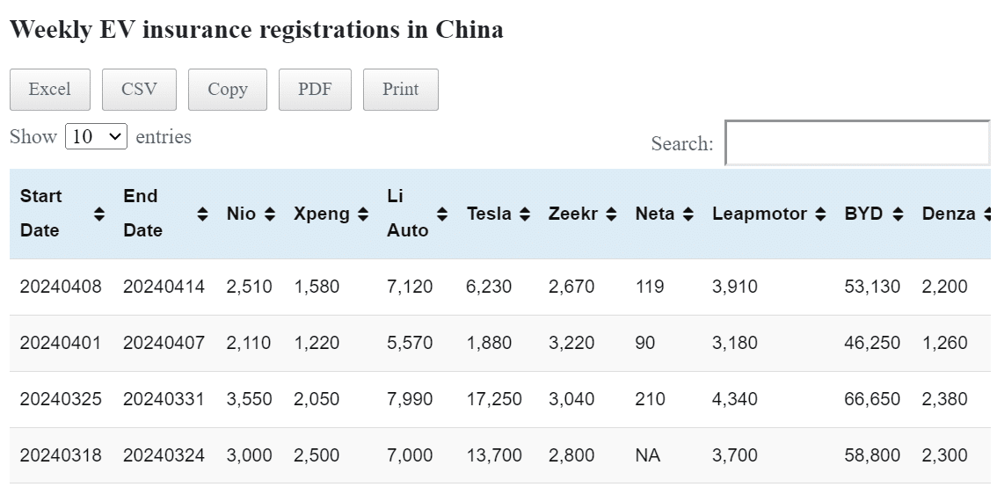Click the End Date sort arrows
Viewport: 997px width, 487px height.
pyautogui.click(x=202, y=214)
